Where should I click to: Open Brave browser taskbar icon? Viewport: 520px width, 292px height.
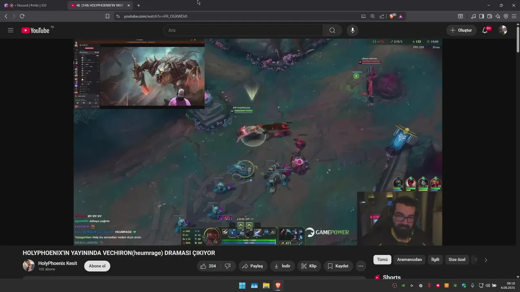(278, 286)
